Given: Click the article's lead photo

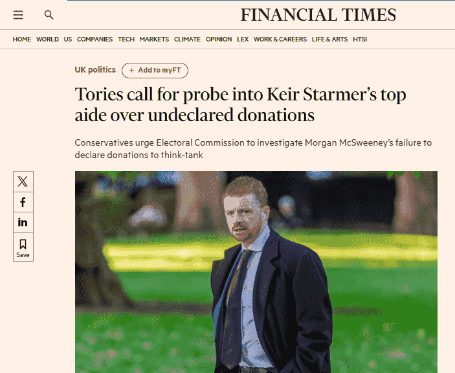Looking at the screenshot, I should (256, 272).
